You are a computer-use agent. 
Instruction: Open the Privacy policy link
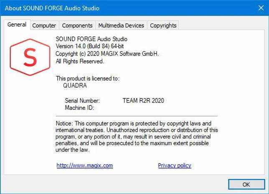pyautogui.click(x=175, y=165)
